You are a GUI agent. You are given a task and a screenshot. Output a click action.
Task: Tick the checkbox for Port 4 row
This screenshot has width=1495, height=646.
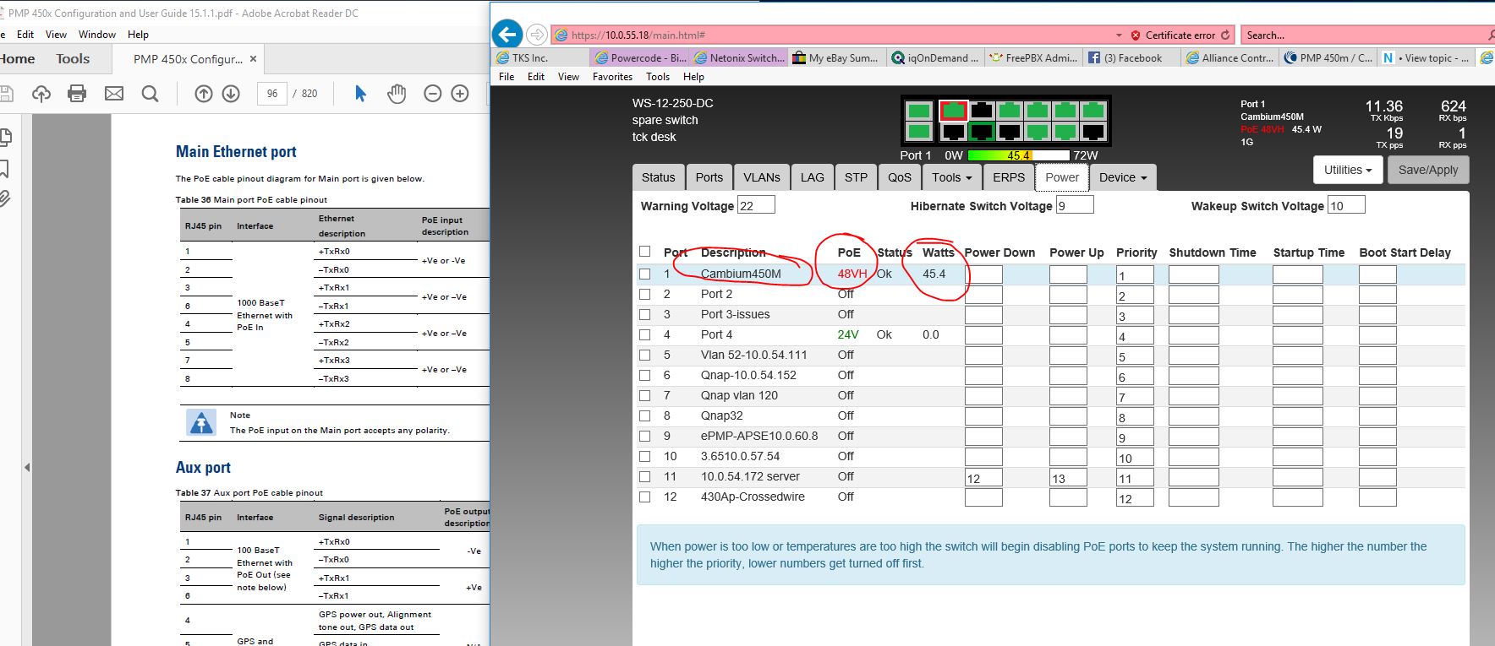(645, 334)
